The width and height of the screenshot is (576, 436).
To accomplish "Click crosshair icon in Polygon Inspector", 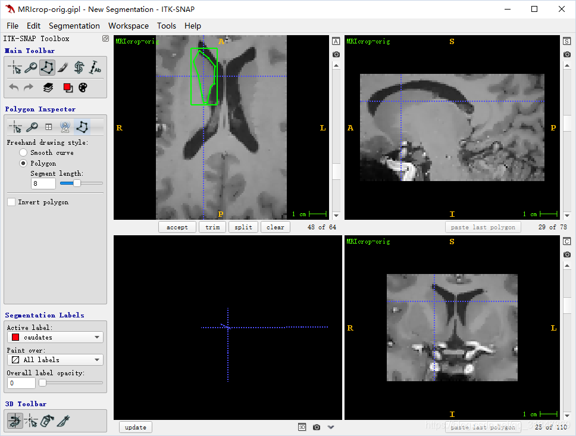I will tap(15, 127).
